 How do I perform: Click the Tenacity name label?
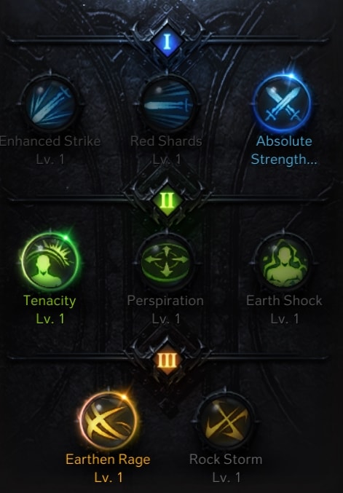pos(50,301)
